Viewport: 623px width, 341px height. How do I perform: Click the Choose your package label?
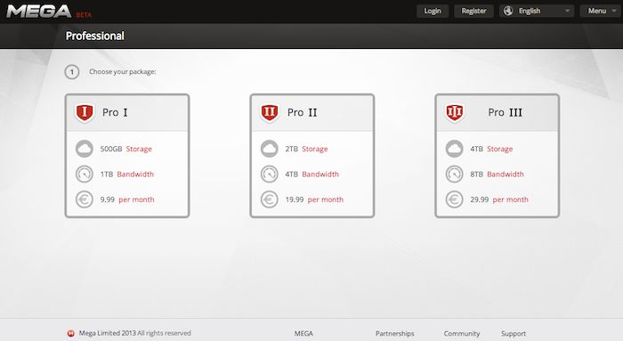click(123, 71)
